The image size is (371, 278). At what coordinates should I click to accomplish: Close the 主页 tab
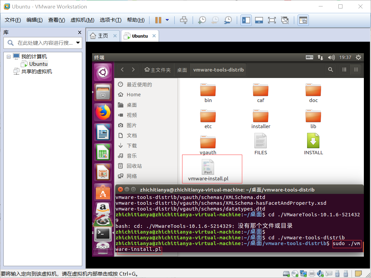coord(115,36)
